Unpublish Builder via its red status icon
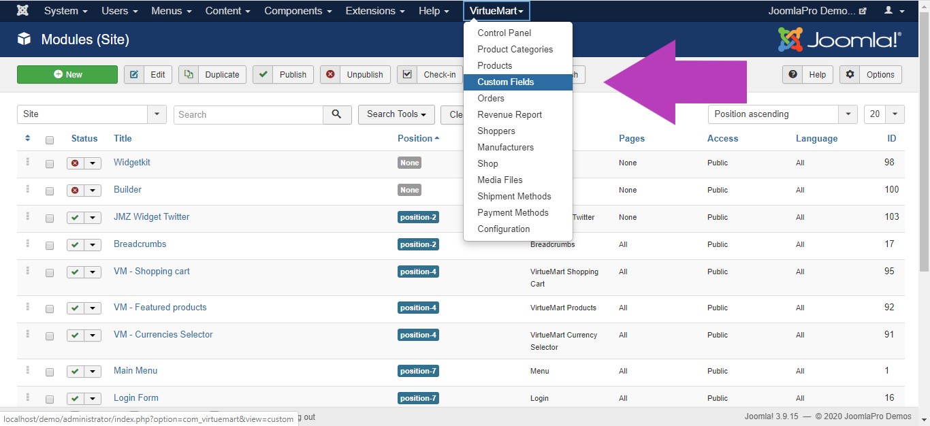The image size is (930, 426). (75, 191)
